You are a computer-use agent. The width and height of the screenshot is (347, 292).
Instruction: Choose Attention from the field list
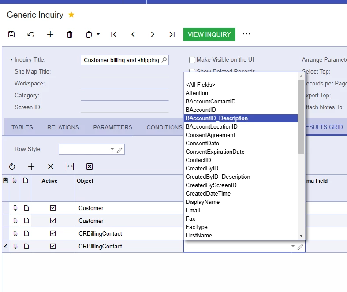241,93
